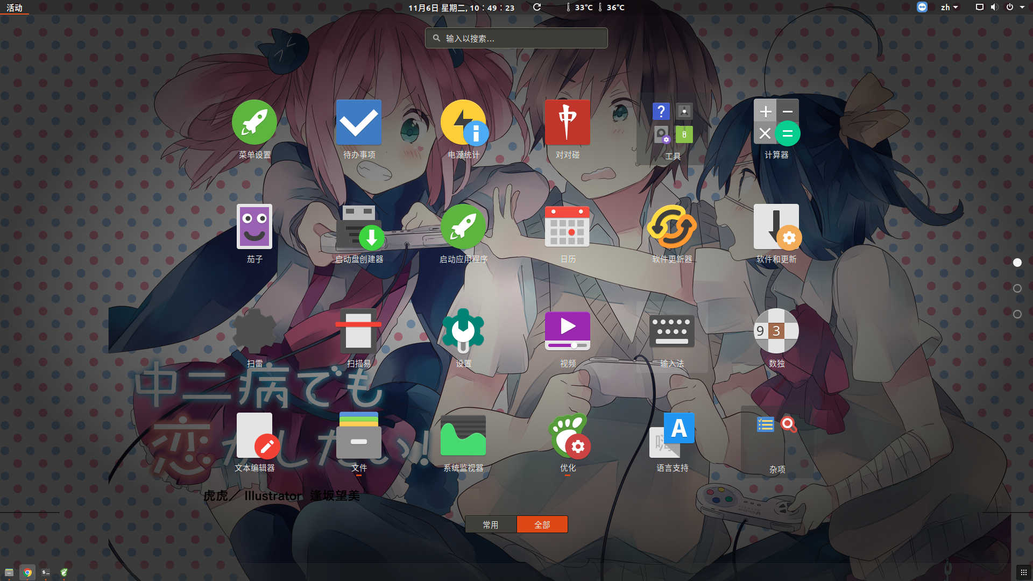Launch the 视频 video player
The height and width of the screenshot is (581, 1033).
(568, 338)
